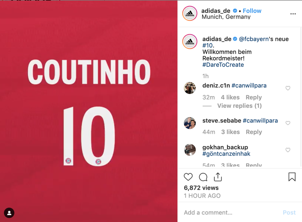The image size is (302, 222).
Task: Open the #DareToCreate hashtag
Action: [x=223, y=65]
